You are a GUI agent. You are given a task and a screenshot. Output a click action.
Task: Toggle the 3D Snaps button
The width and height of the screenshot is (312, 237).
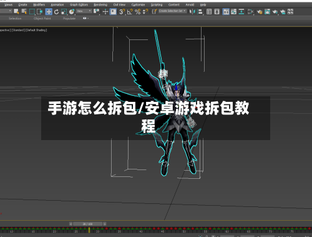tap(122, 12)
